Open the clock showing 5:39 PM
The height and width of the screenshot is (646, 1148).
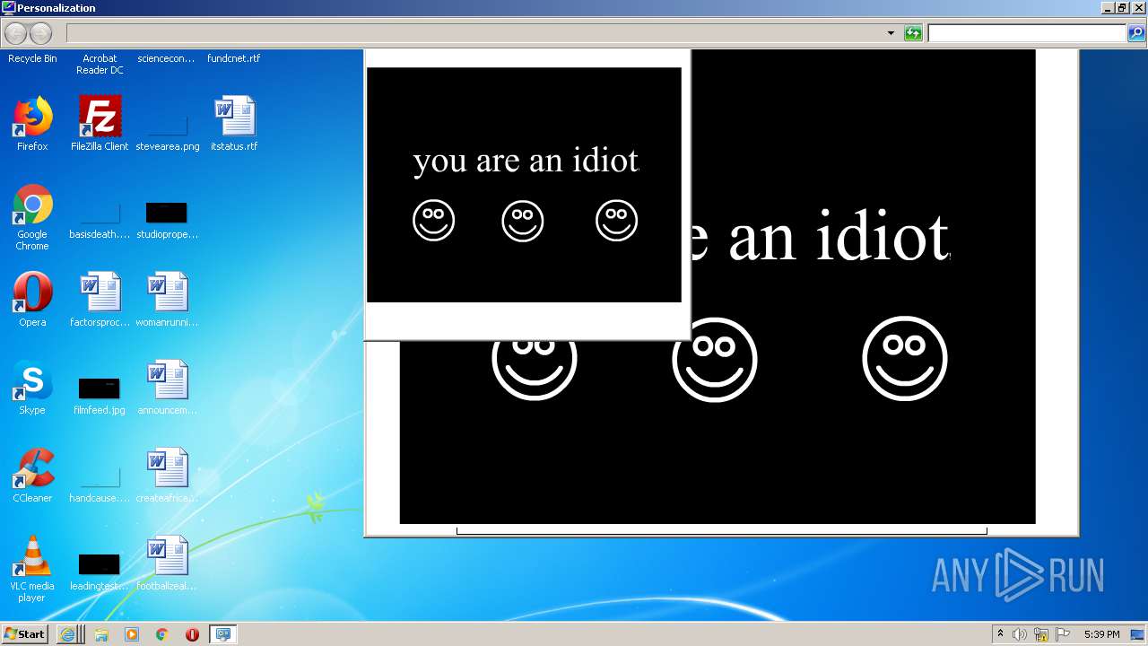pyautogui.click(x=1101, y=634)
